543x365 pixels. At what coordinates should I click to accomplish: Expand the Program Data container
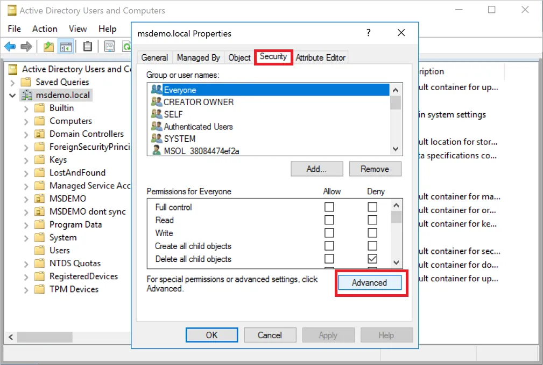point(26,225)
